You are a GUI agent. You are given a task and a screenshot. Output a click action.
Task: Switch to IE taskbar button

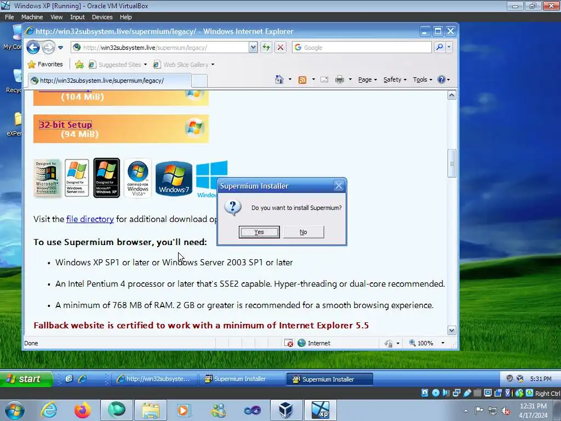[x=154, y=379]
